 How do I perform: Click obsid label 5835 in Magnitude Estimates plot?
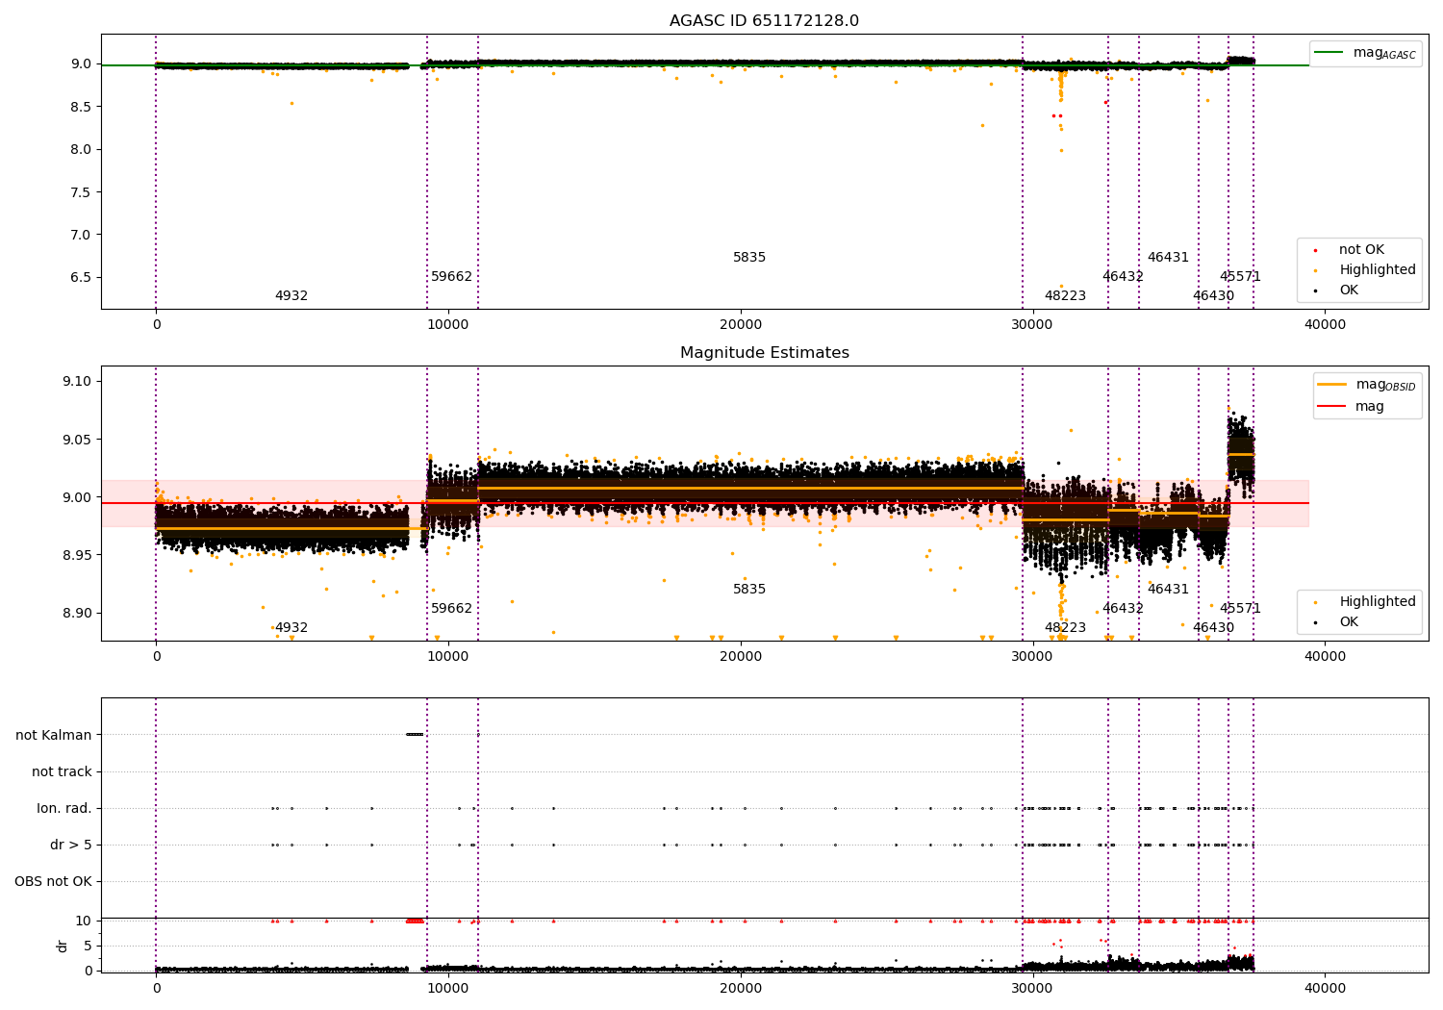[749, 590]
